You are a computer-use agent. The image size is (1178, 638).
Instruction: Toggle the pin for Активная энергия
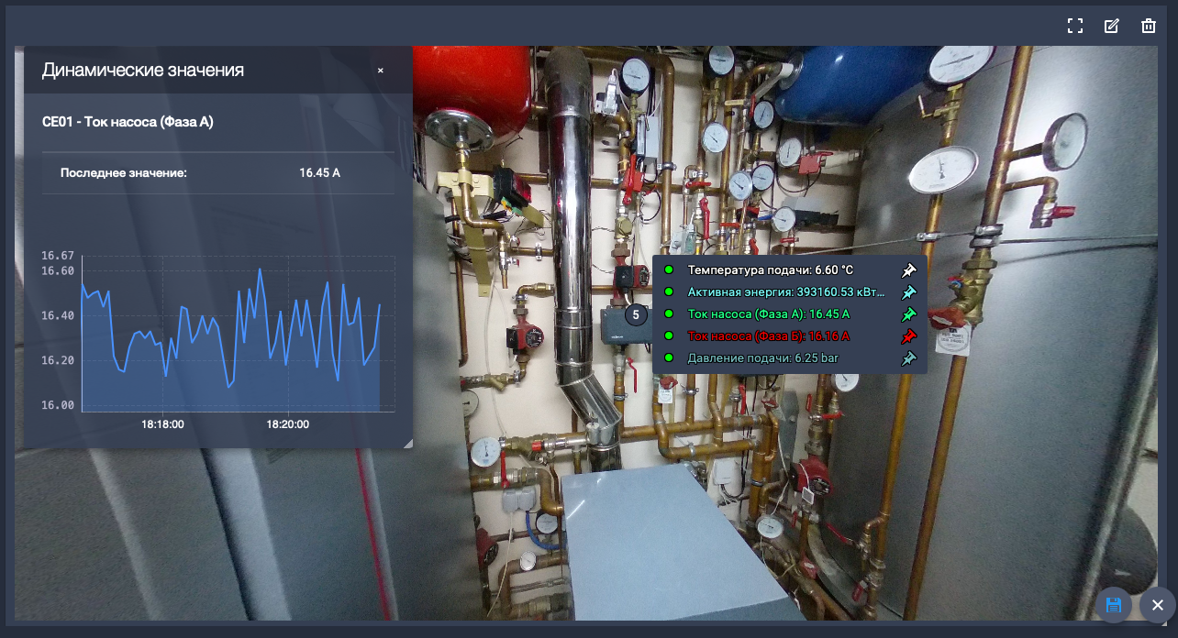(908, 292)
